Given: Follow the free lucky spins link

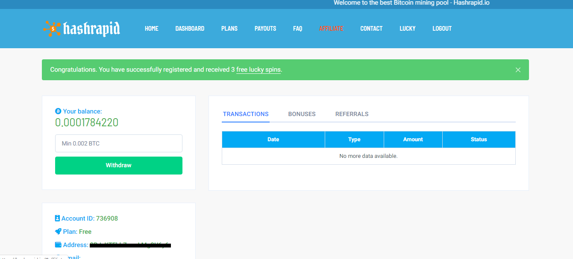Looking at the screenshot, I should 259,70.
